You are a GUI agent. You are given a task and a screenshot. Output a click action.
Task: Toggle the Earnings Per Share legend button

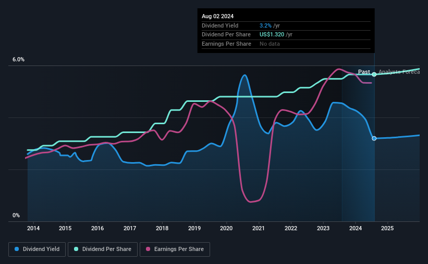(x=175, y=249)
